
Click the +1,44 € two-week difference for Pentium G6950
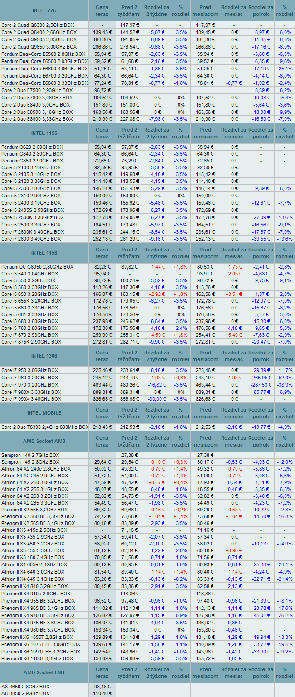(x=157, y=266)
